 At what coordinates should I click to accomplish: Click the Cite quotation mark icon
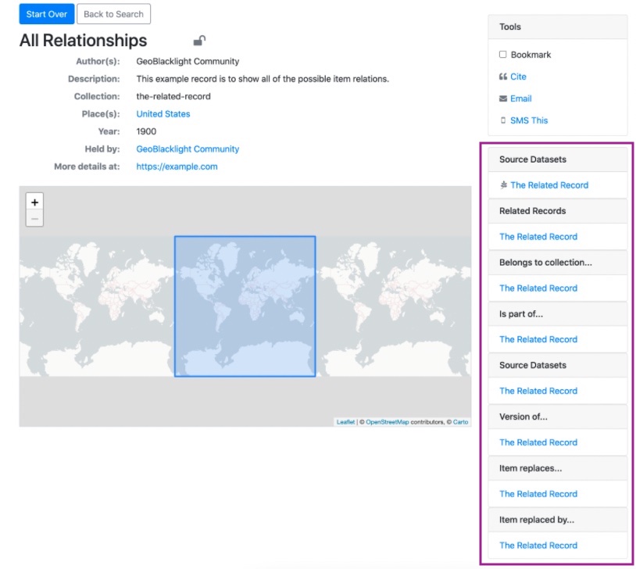[x=503, y=77]
